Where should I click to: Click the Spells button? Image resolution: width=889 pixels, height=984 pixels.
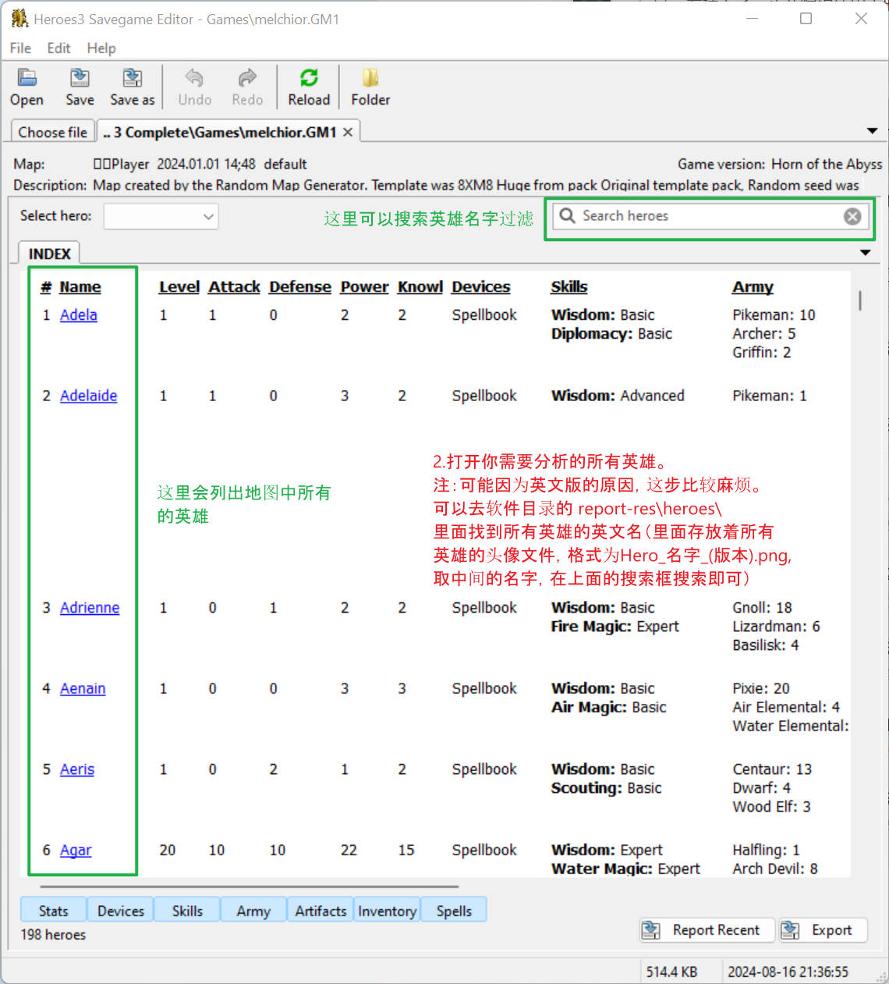454,911
